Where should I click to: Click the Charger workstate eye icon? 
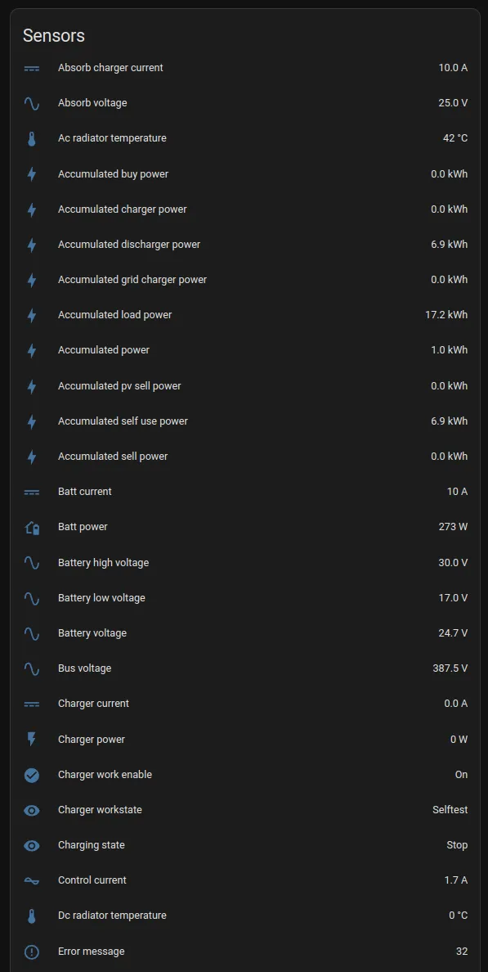32,810
